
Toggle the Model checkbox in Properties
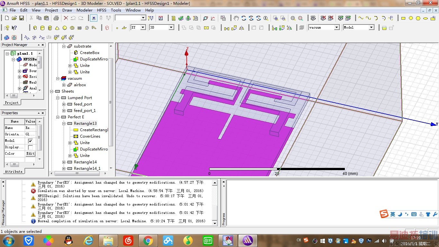tap(30, 141)
